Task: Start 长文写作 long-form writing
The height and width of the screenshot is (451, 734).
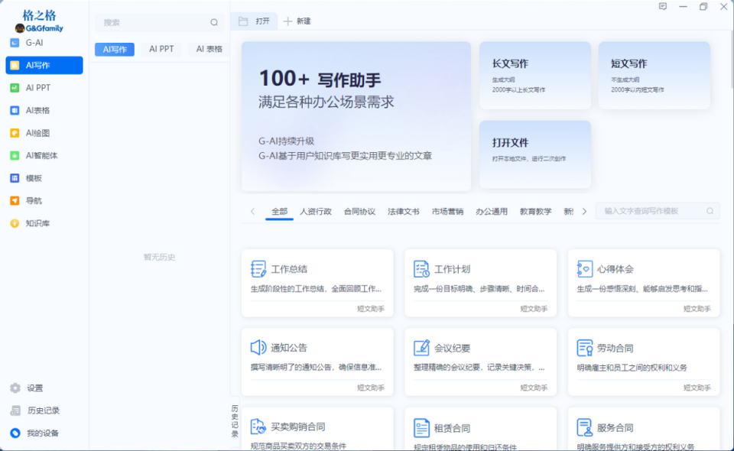Action: [534, 75]
